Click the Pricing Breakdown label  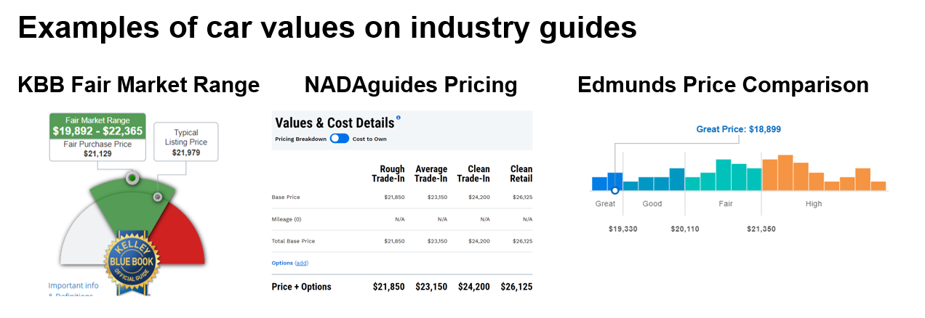point(300,139)
